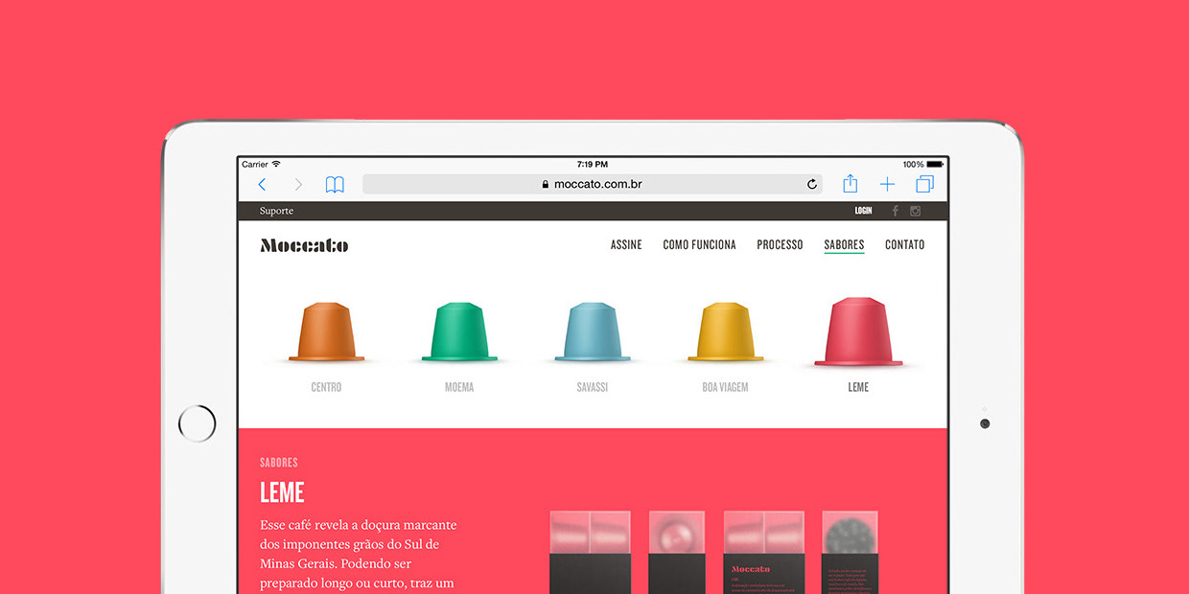Image resolution: width=1189 pixels, height=594 pixels.
Task: Select the red Leme capsule
Action: 858,331
